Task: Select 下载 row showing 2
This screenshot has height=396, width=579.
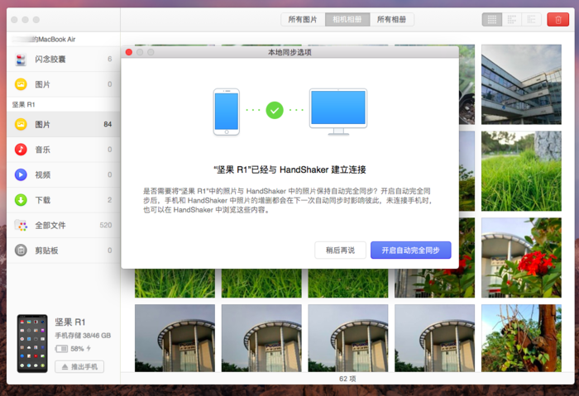Action: click(63, 200)
